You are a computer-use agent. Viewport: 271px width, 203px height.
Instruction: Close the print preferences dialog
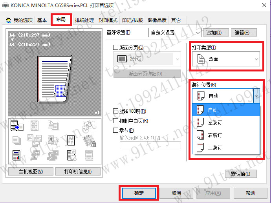tap(264, 5)
